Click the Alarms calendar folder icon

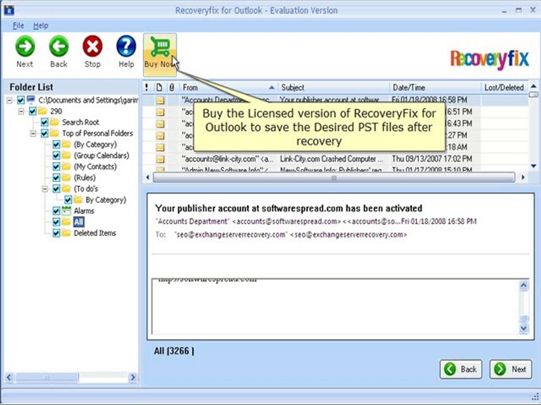(66, 211)
